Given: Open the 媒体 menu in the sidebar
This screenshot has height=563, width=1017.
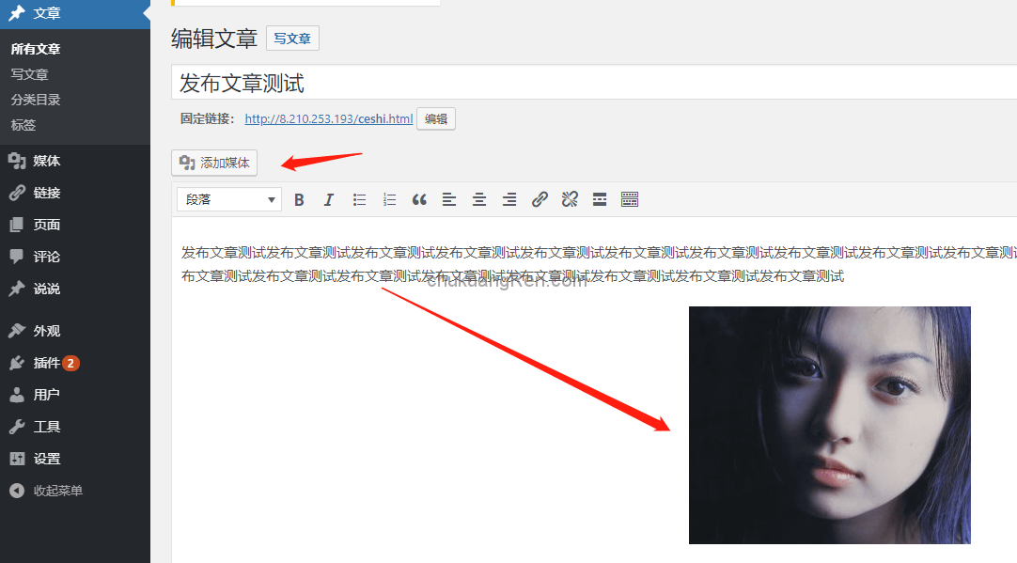Looking at the screenshot, I should coord(46,161).
